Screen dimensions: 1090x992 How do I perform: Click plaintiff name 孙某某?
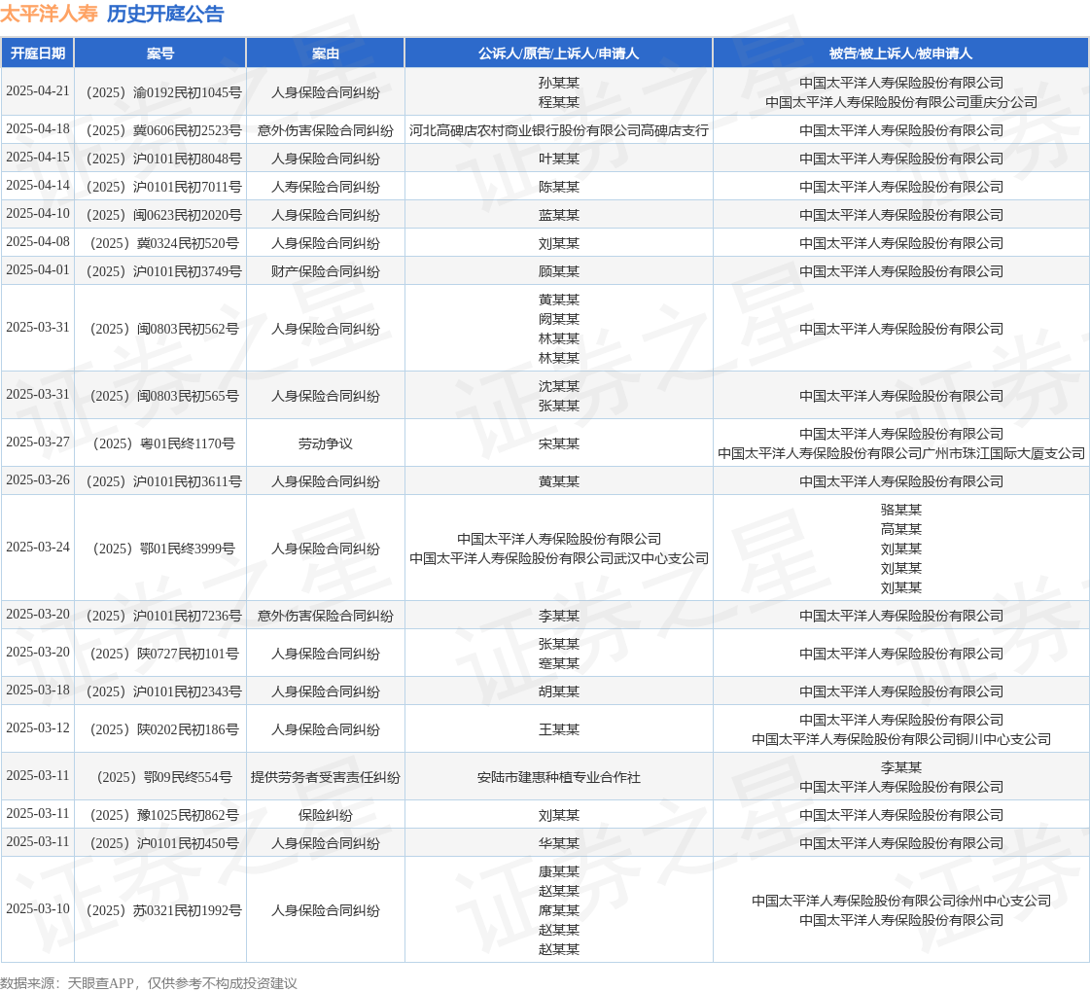(x=559, y=83)
